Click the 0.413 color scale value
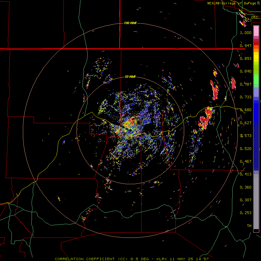 click(246, 174)
